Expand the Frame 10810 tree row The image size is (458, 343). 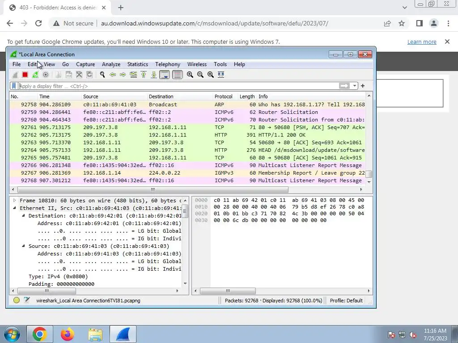[14, 201]
